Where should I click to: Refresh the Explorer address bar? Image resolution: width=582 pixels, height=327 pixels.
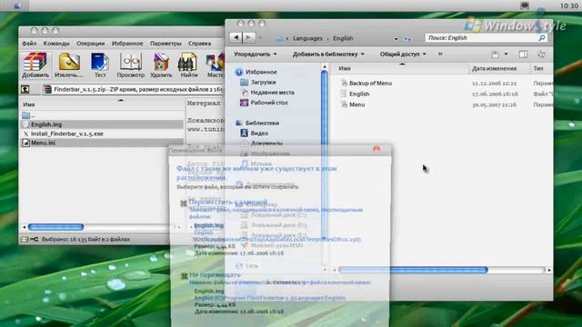point(407,38)
